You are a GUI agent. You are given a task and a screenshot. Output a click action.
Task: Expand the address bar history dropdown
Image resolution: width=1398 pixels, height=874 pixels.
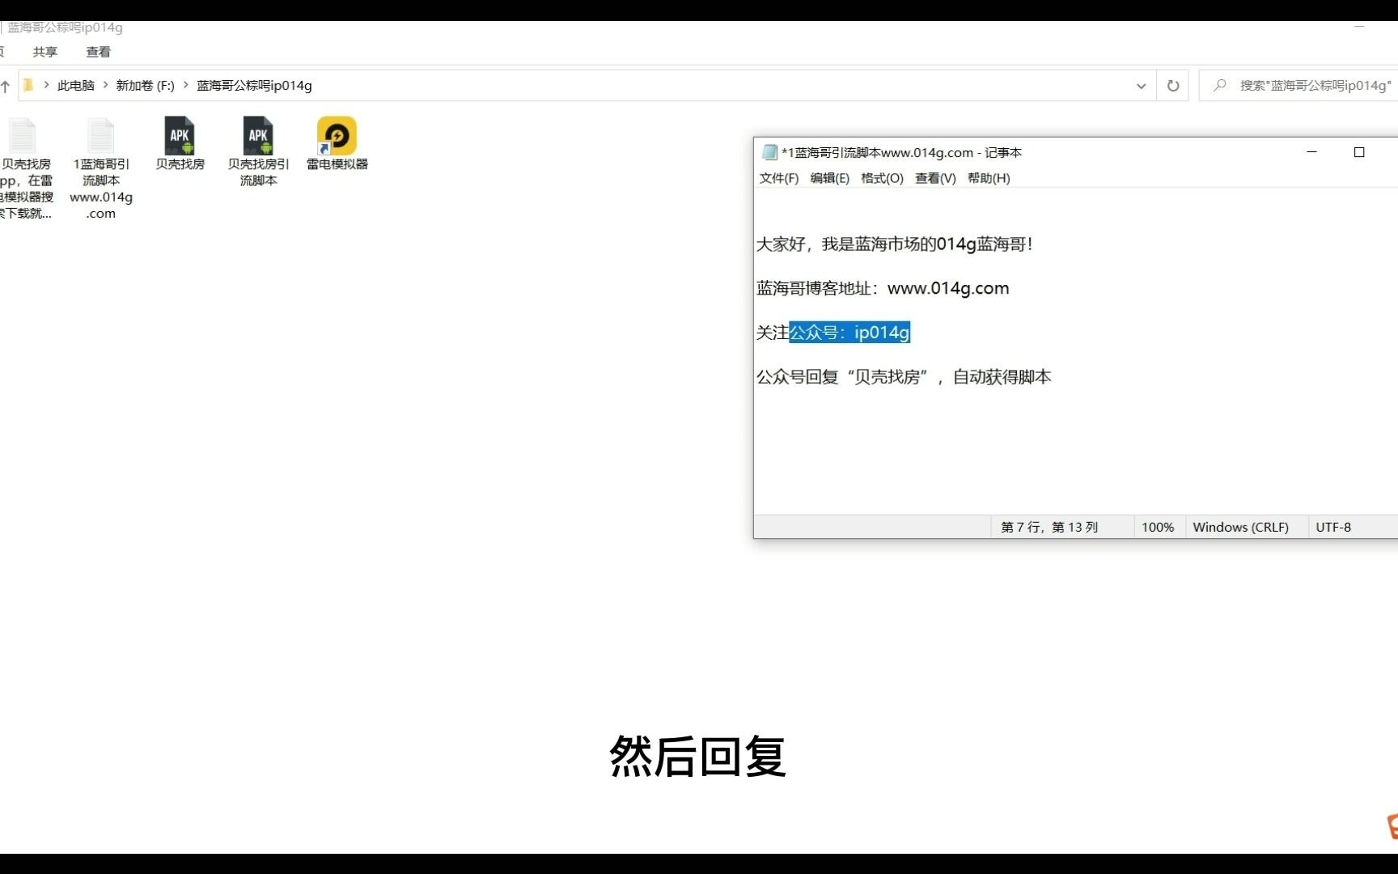(1141, 86)
